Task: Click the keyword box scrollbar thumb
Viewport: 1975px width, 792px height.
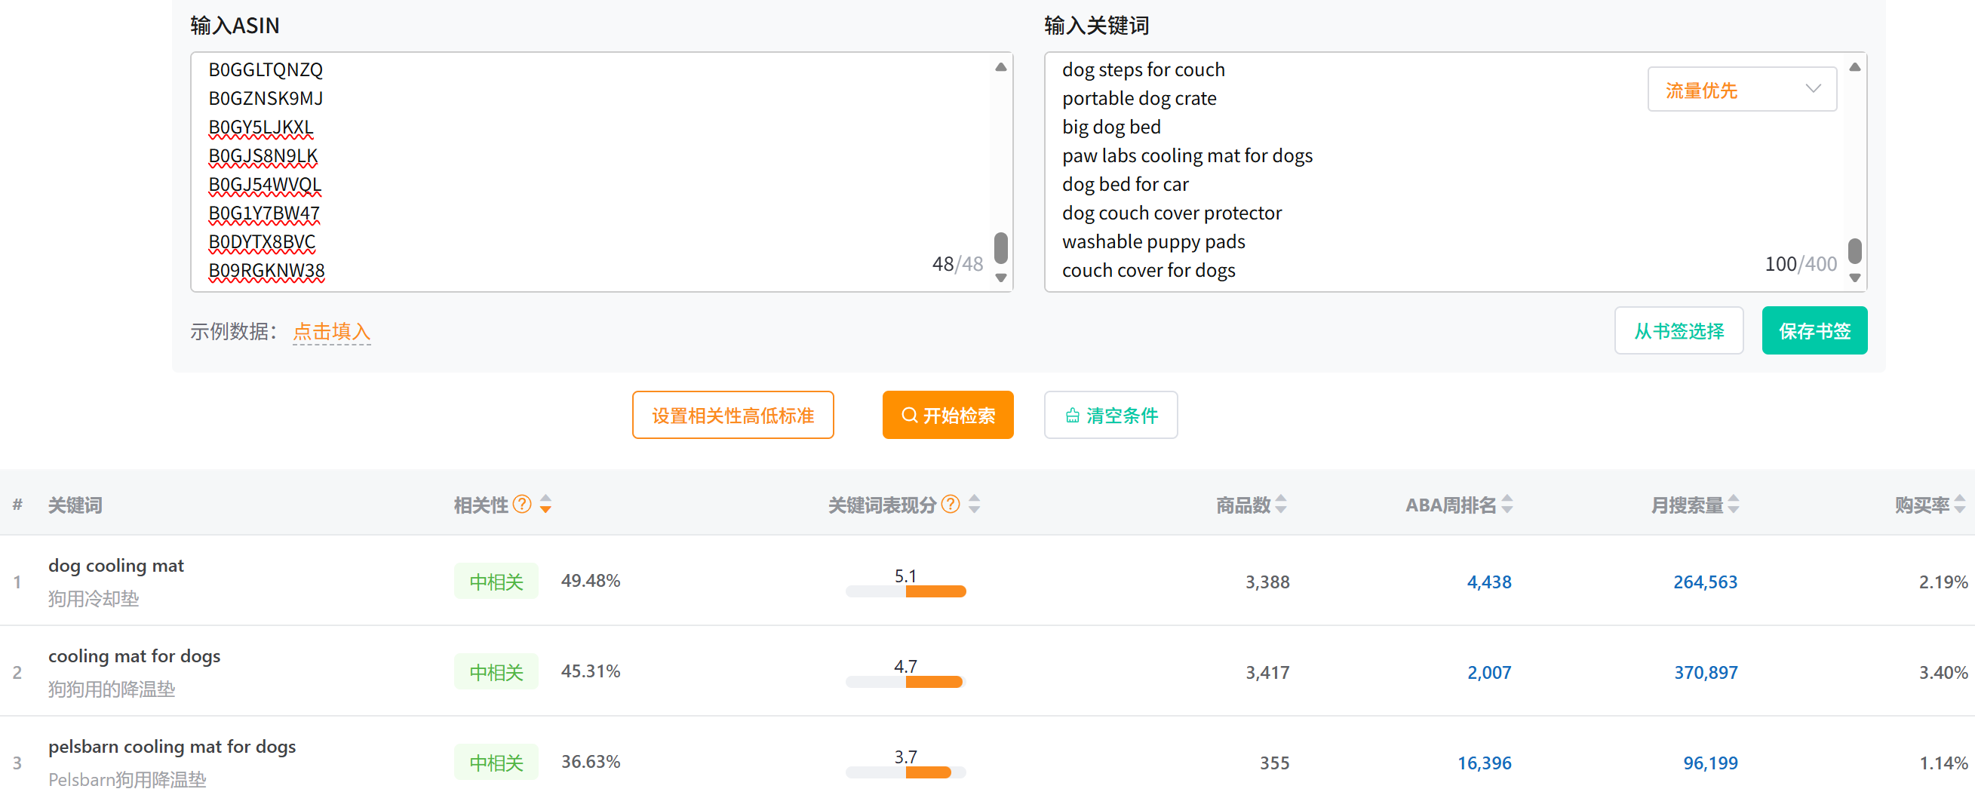Action: point(1854,250)
